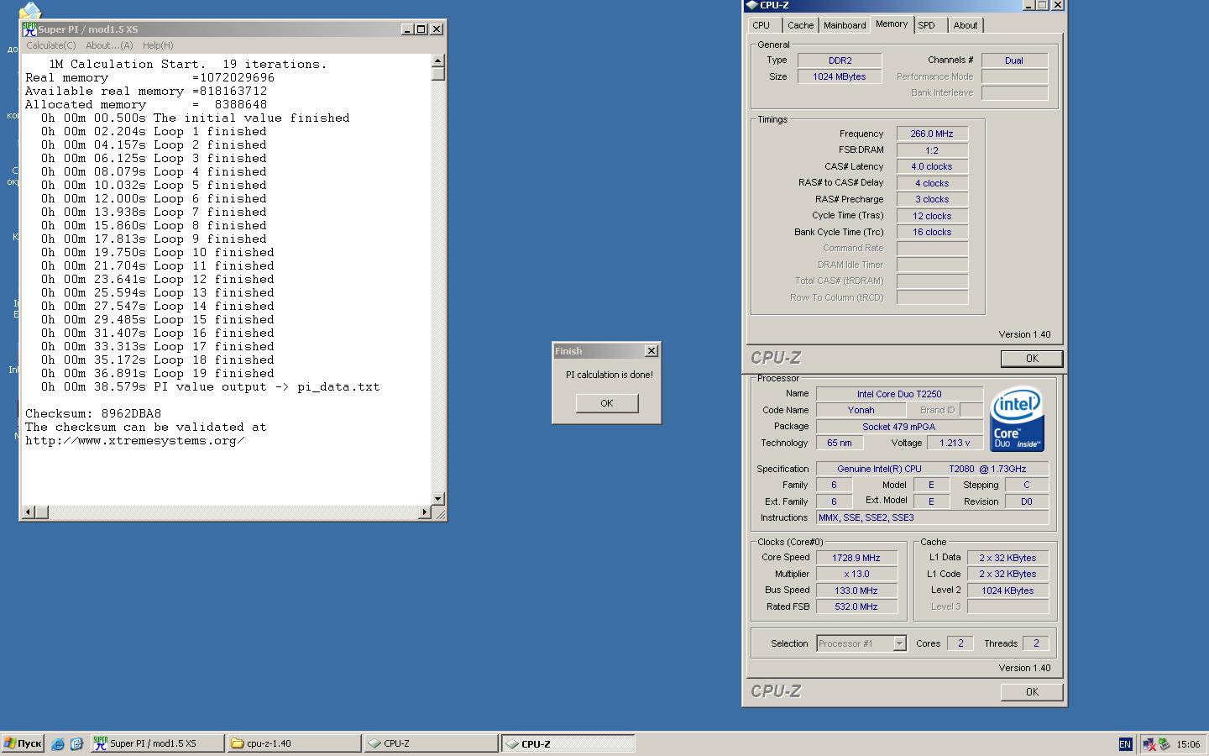This screenshot has height=756, width=1209.
Task: Activate the first CPU-Z taskbar button
Action: [431, 743]
